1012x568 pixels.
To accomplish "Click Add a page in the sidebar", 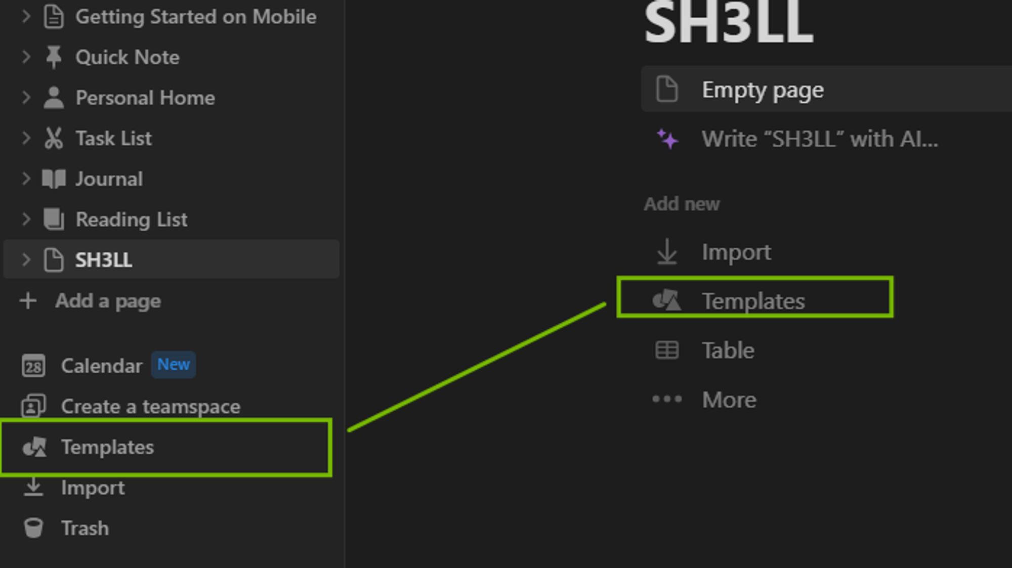I will pos(90,301).
